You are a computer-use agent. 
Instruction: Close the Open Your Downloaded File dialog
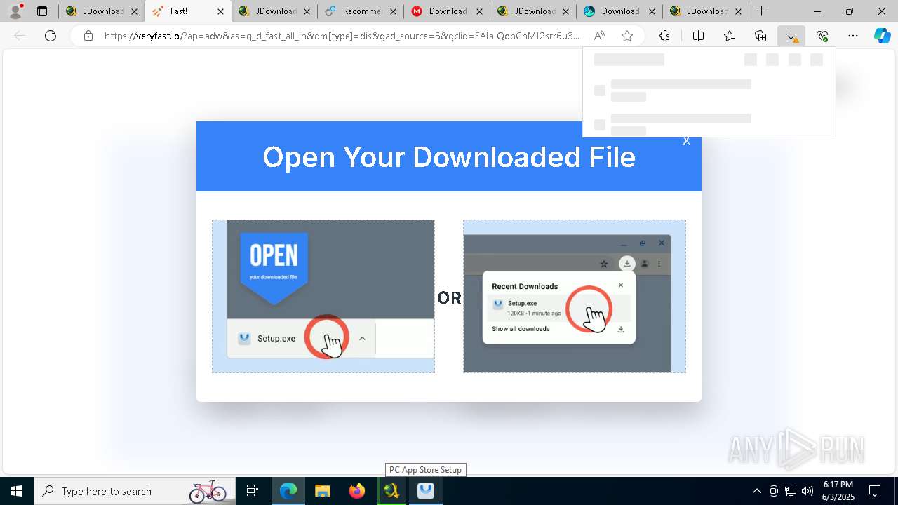coord(686,141)
